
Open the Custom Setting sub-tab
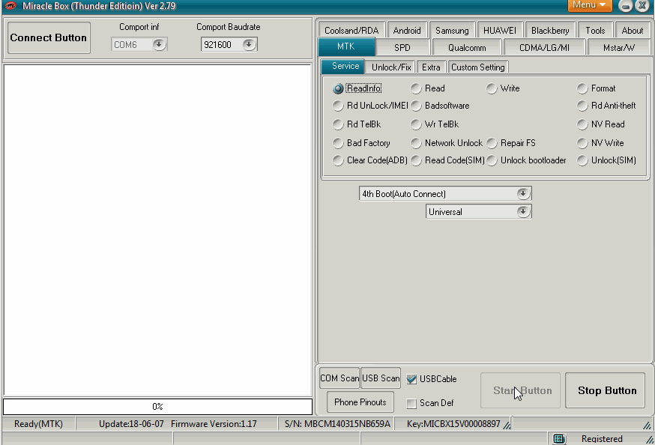(x=478, y=67)
